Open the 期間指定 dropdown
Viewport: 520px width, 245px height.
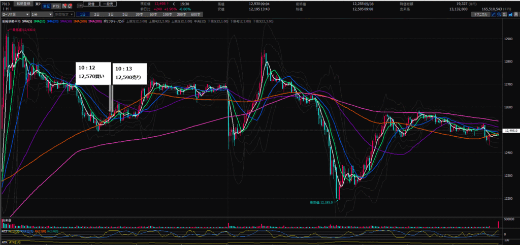click(x=64, y=15)
